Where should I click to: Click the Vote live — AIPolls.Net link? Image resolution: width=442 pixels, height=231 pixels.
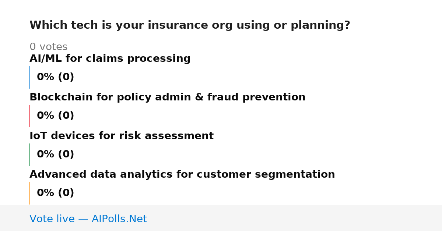(88, 219)
